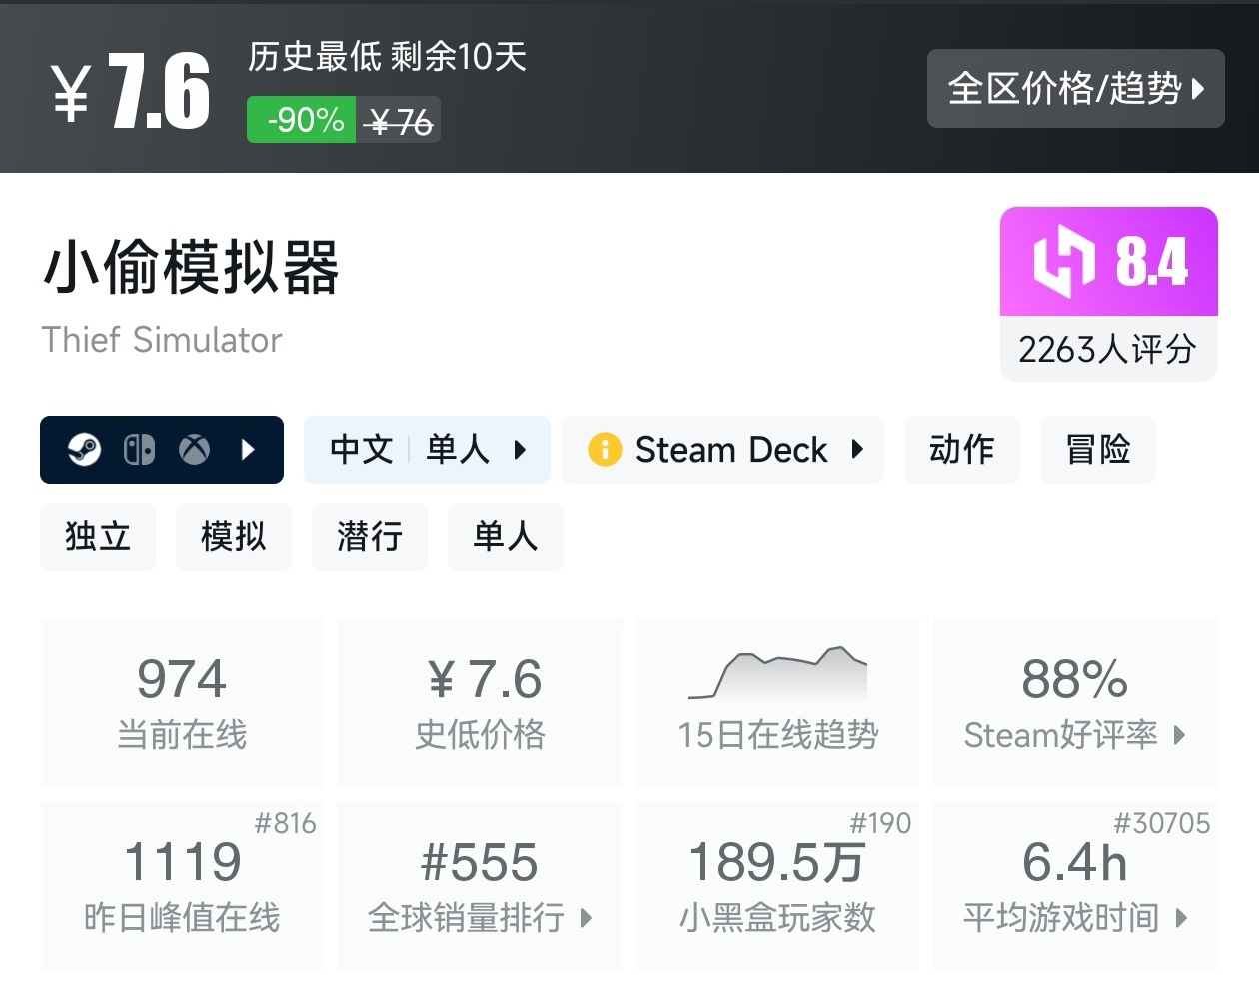Click the -90% discount badge
1259x986 pixels.
coord(302,120)
